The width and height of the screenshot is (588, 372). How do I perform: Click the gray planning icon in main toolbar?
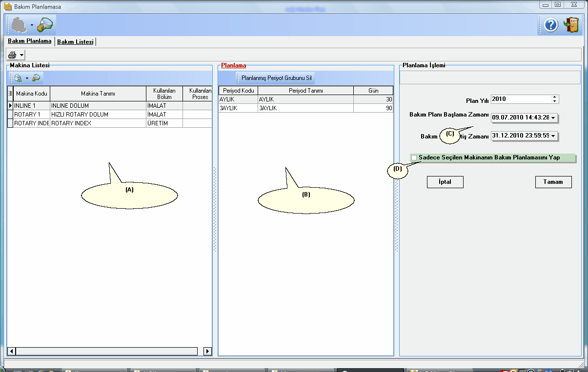(20, 24)
